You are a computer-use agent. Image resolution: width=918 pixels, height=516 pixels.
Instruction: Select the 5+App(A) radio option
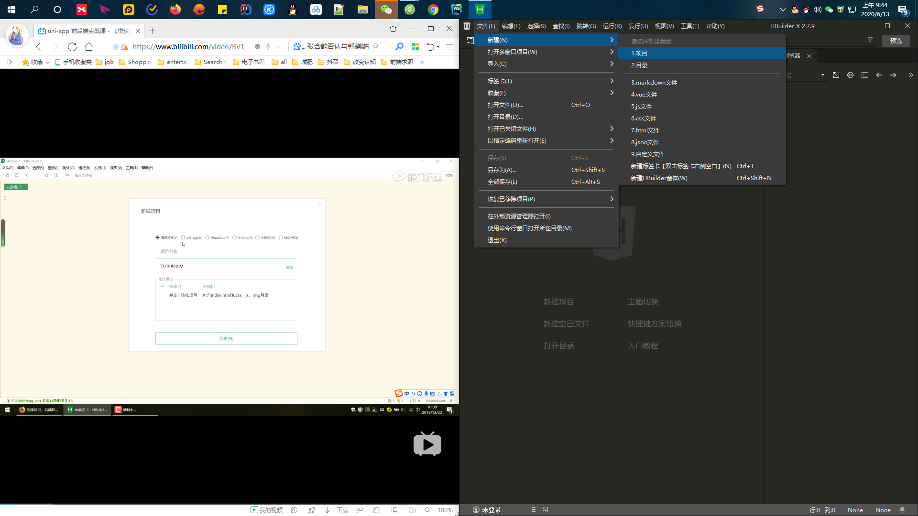235,237
